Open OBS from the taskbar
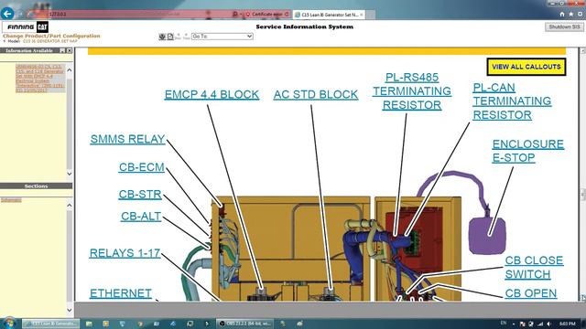The image size is (586, 329). pyautogui.click(x=244, y=324)
